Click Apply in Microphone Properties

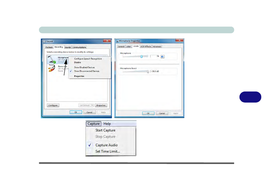click(176, 113)
